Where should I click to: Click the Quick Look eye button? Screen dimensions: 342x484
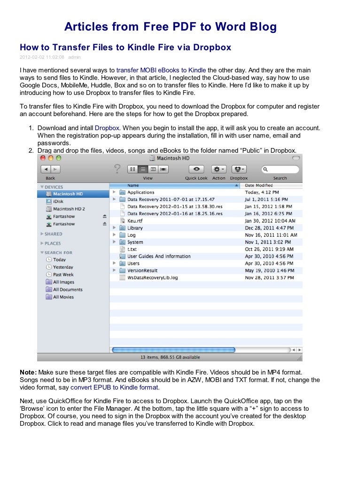point(196,169)
